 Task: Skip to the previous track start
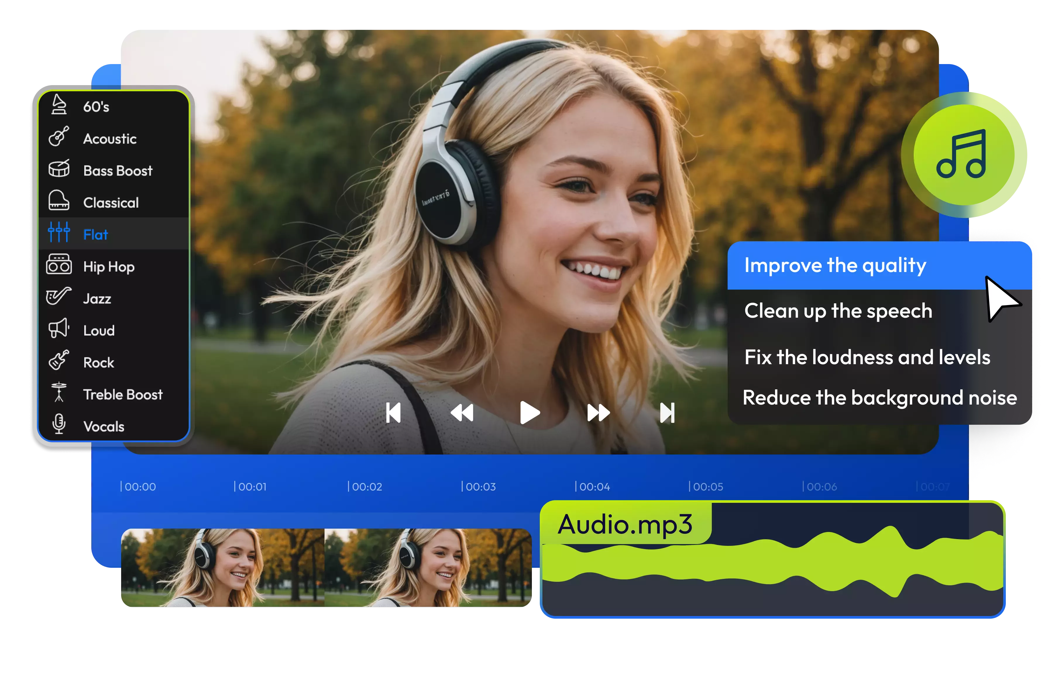click(393, 413)
